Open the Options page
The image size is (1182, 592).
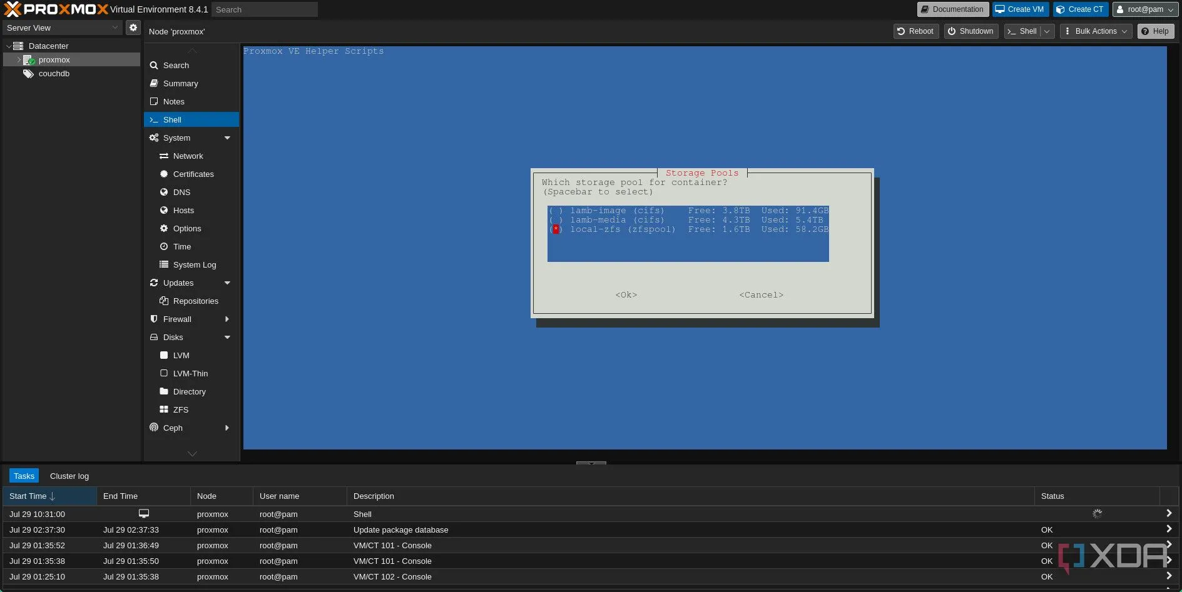tap(187, 229)
